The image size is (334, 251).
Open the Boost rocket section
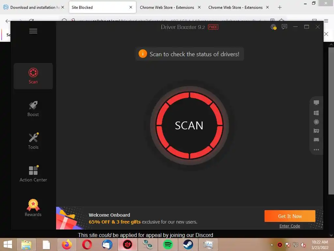[33, 109]
